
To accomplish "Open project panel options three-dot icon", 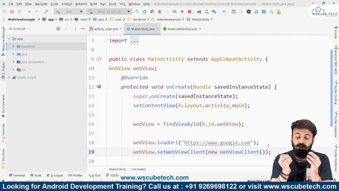I will (x=75, y=29).
